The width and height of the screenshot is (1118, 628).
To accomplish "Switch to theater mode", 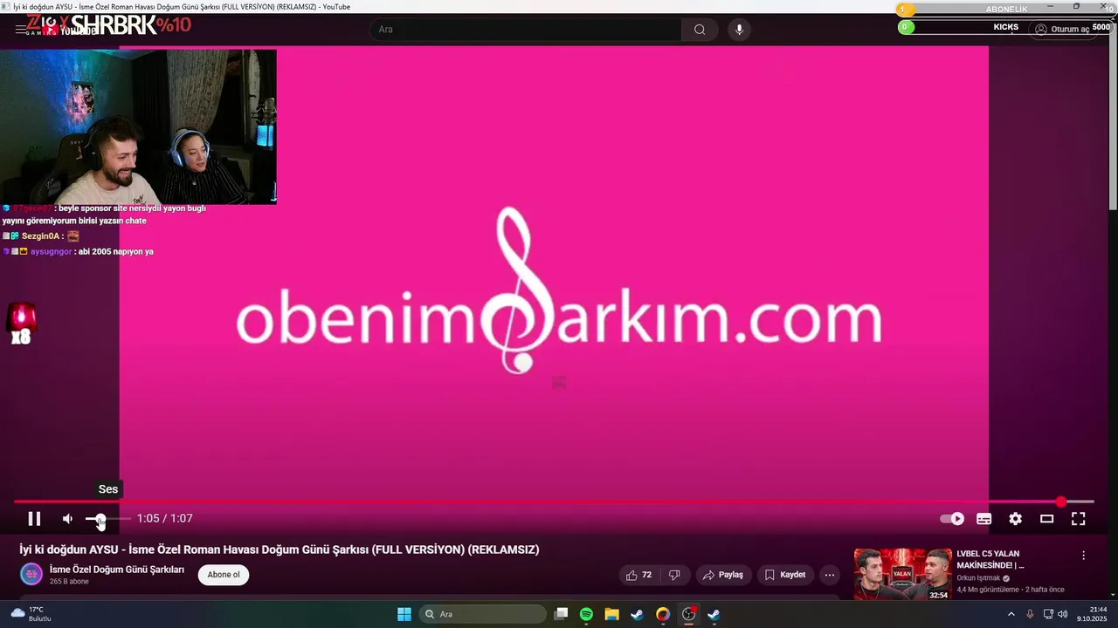I will tap(1046, 519).
